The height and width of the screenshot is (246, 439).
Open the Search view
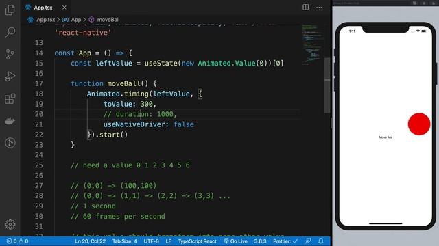pos(10,32)
